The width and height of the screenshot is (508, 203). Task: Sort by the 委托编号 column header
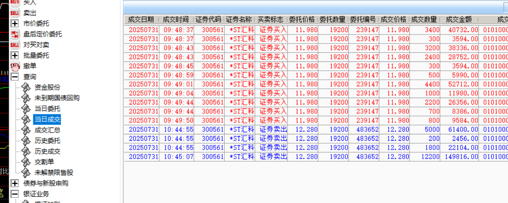363,19
